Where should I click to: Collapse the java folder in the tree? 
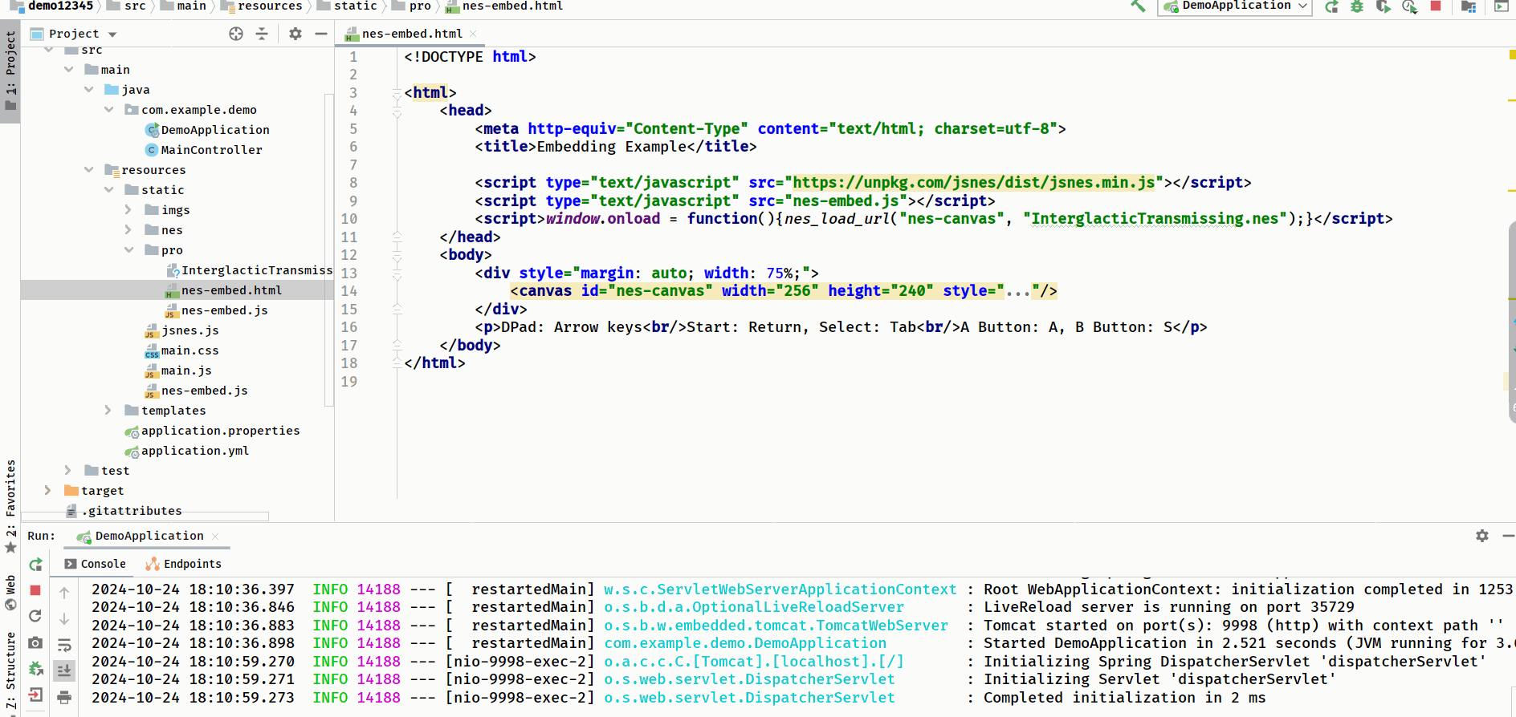pyautogui.click(x=89, y=90)
